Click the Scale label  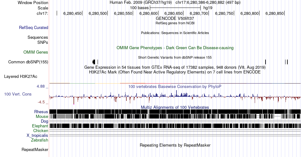pyautogui.click(x=43, y=8)
